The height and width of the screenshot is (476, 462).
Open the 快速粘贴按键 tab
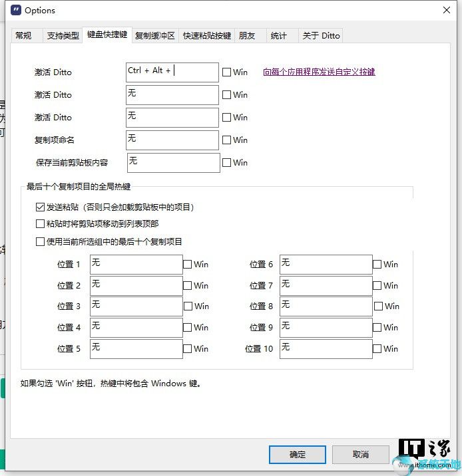coord(206,36)
